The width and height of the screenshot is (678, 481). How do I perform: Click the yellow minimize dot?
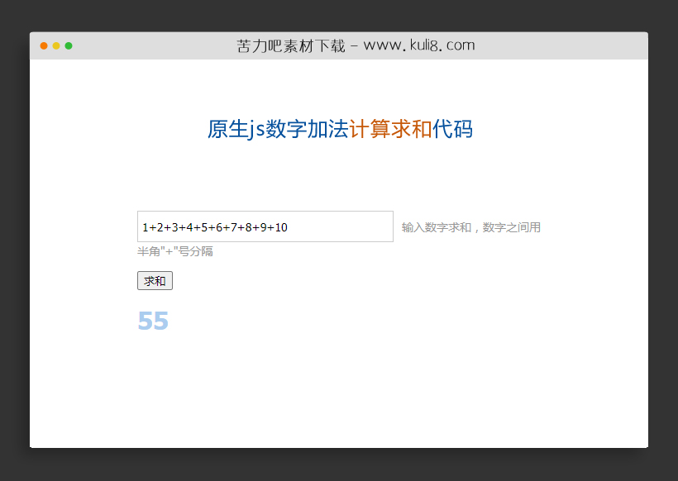coord(56,46)
